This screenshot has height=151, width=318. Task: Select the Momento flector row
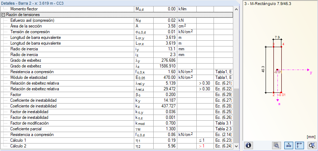click(x=117, y=9)
